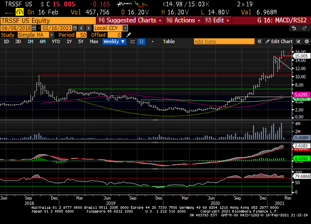Select the 1M period tab

tap(30, 41)
